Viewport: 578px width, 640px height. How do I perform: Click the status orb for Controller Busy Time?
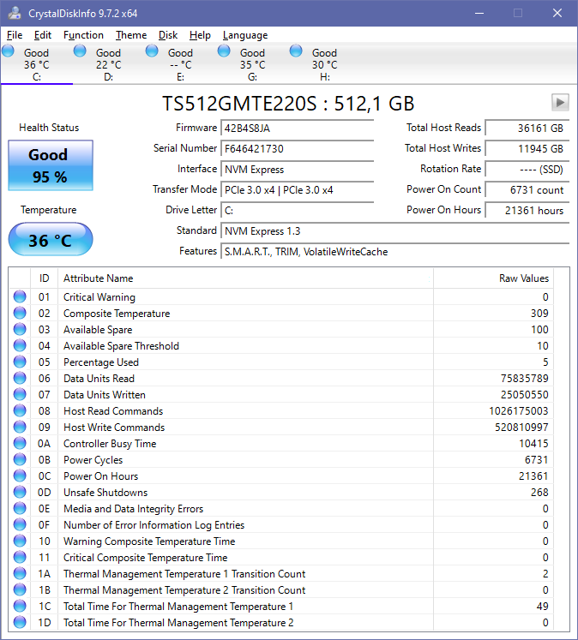point(20,443)
